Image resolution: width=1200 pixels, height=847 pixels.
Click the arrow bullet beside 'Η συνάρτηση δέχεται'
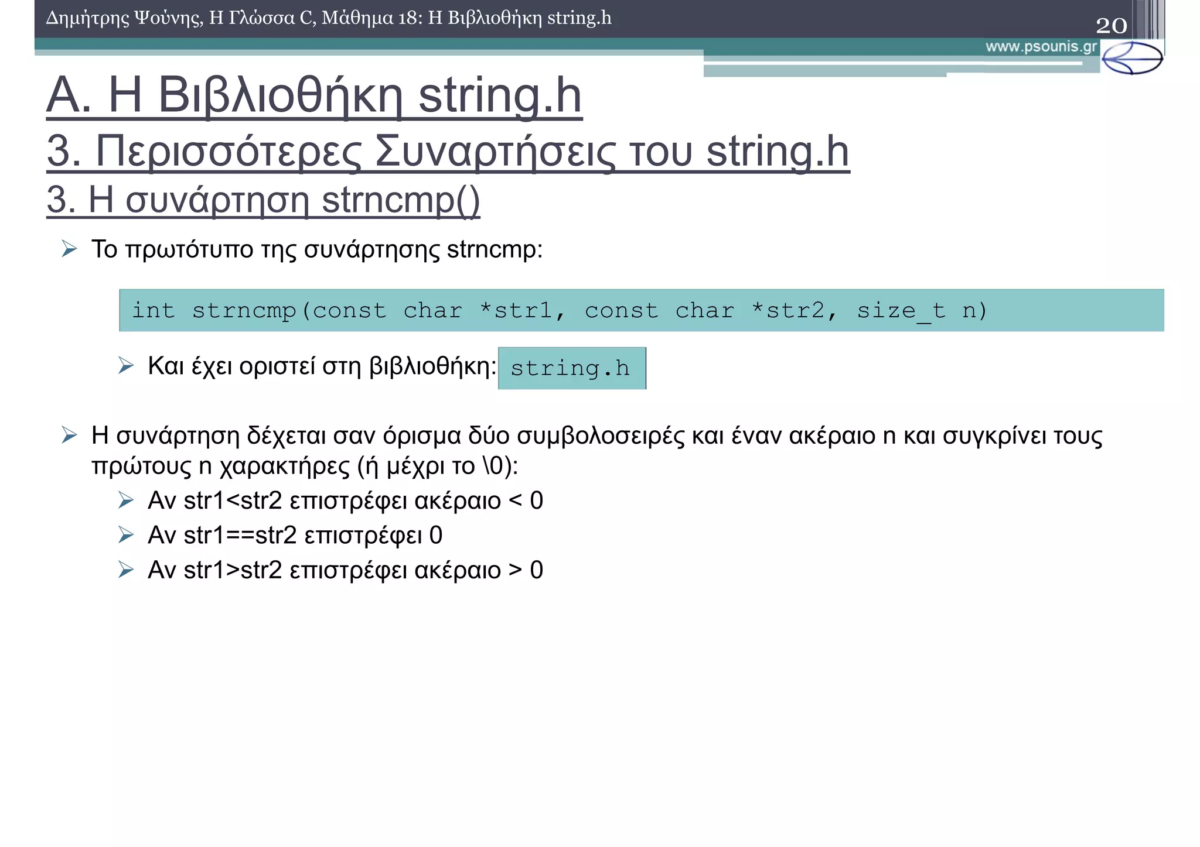(69, 435)
